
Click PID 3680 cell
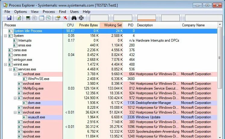(131, 79)
